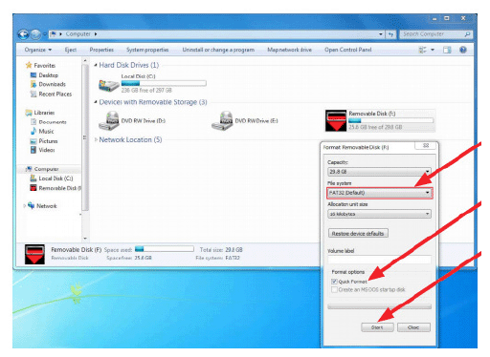This screenshot has height=357, width=490.
Task: Click the Libraries icon in sidebar
Action: tap(29, 113)
